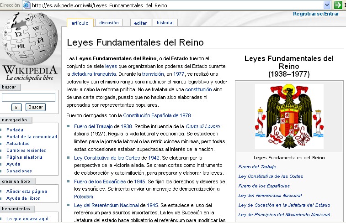Open the italic 'Ley Constitutiva de las Cortes' infobox link
The height and width of the screenshot is (223, 346).
click(271, 176)
